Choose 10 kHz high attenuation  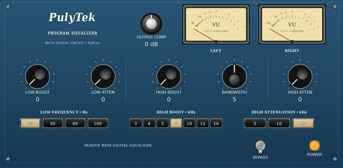pos(279,123)
